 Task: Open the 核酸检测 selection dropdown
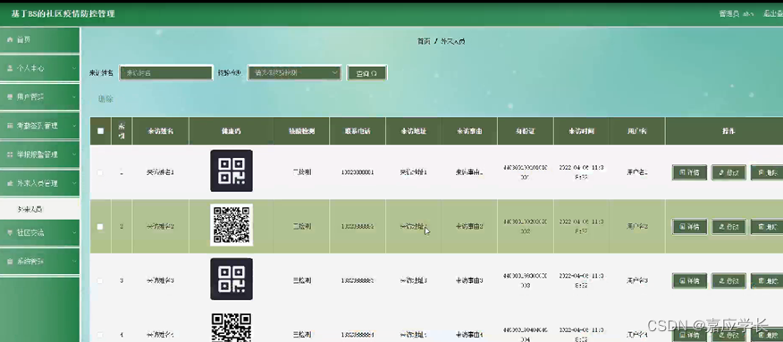click(x=295, y=73)
